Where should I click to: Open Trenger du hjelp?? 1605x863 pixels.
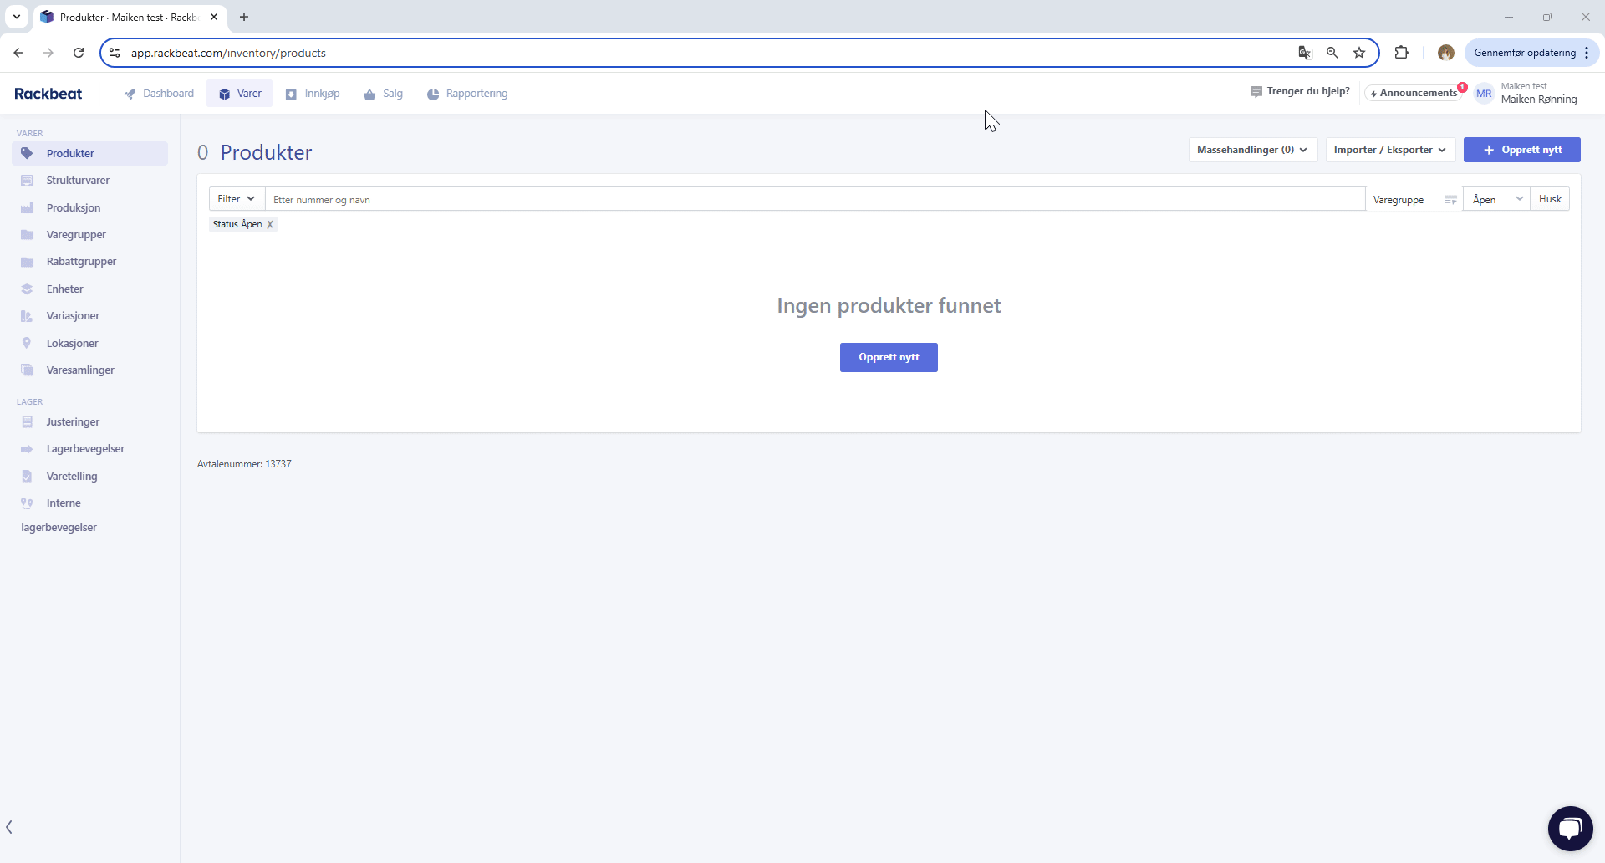pyautogui.click(x=1300, y=91)
